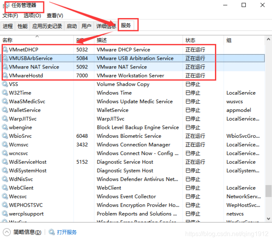Click PID 5152 of WdiServiceHost
272x241 pixels.
coord(82,162)
